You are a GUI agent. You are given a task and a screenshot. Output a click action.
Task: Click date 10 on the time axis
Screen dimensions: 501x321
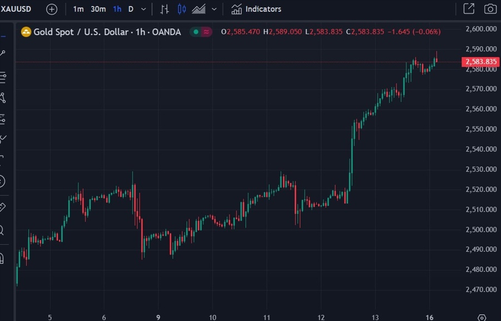click(213, 318)
